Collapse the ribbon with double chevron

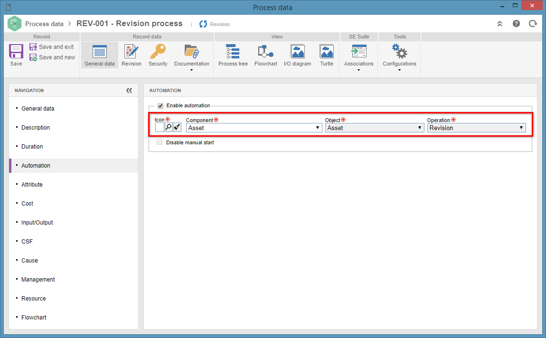[x=499, y=24]
